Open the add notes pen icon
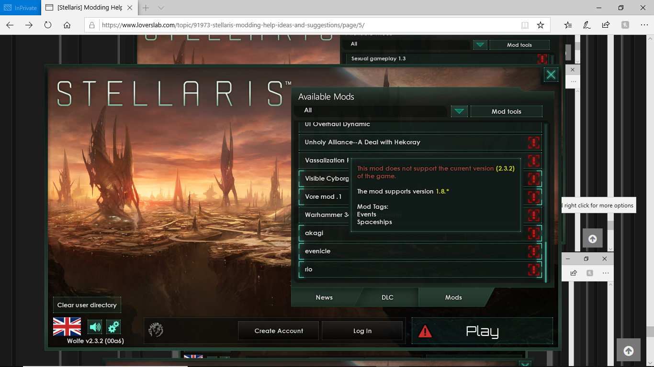The image size is (654, 367). tap(586, 25)
